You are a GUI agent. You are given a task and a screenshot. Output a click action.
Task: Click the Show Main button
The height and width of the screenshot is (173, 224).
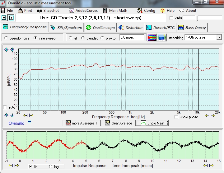[x=152, y=123]
